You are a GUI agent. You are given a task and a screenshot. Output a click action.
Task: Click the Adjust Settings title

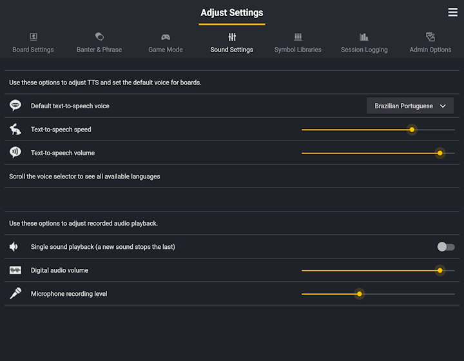232,13
